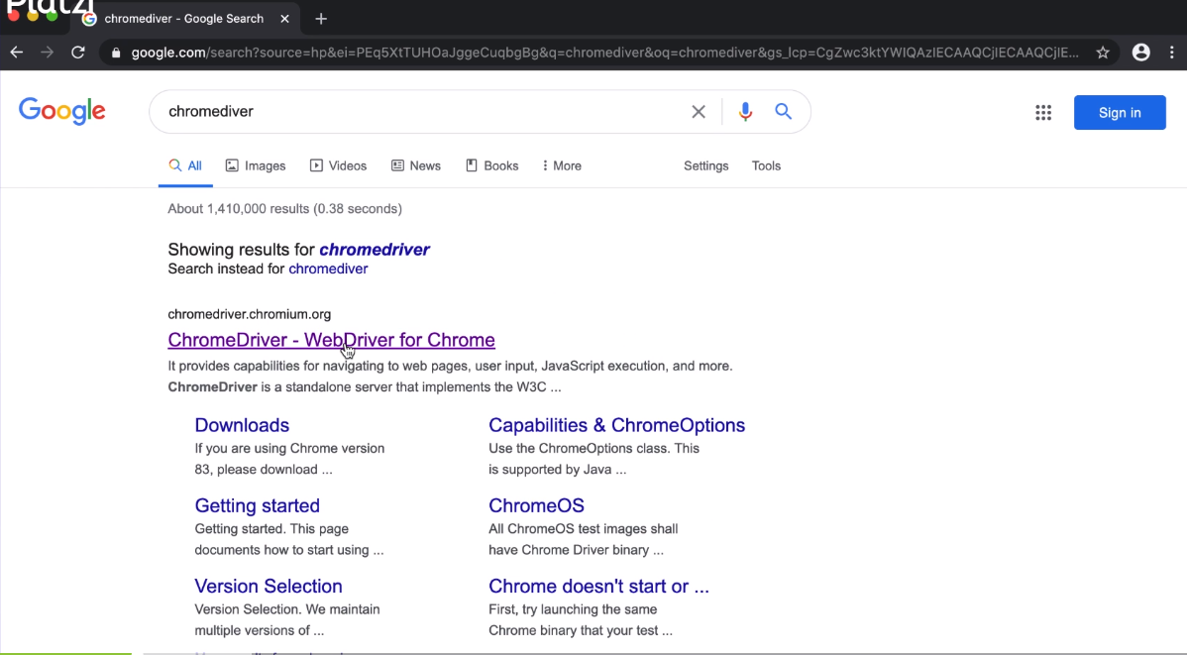
Task: Open a new tab with the plus icon
Action: [321, 19]
